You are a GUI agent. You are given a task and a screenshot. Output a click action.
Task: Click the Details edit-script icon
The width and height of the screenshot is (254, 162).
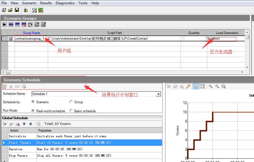point(43,24)
